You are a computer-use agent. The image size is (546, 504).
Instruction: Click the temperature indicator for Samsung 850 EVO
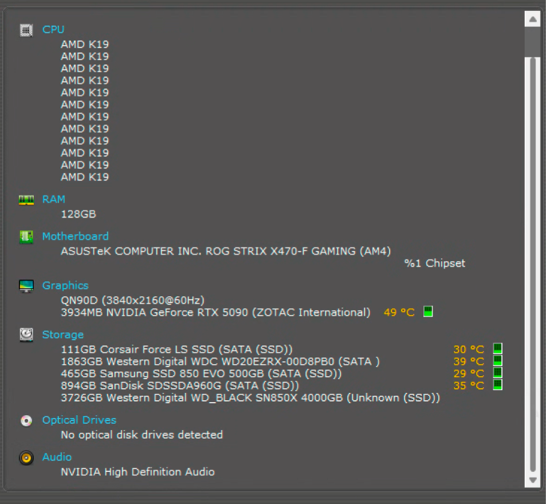click(x=498, y=372)
